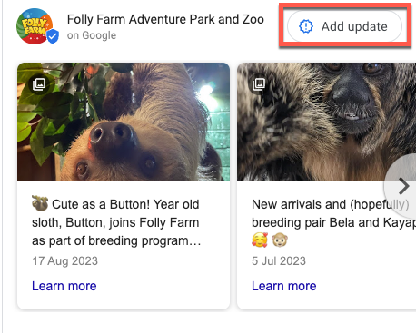
Task: Click Learn more under the sloth post
Action: pos(64,286)
